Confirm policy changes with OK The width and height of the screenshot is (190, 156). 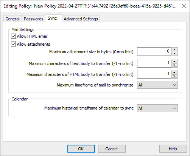point(81,149)
